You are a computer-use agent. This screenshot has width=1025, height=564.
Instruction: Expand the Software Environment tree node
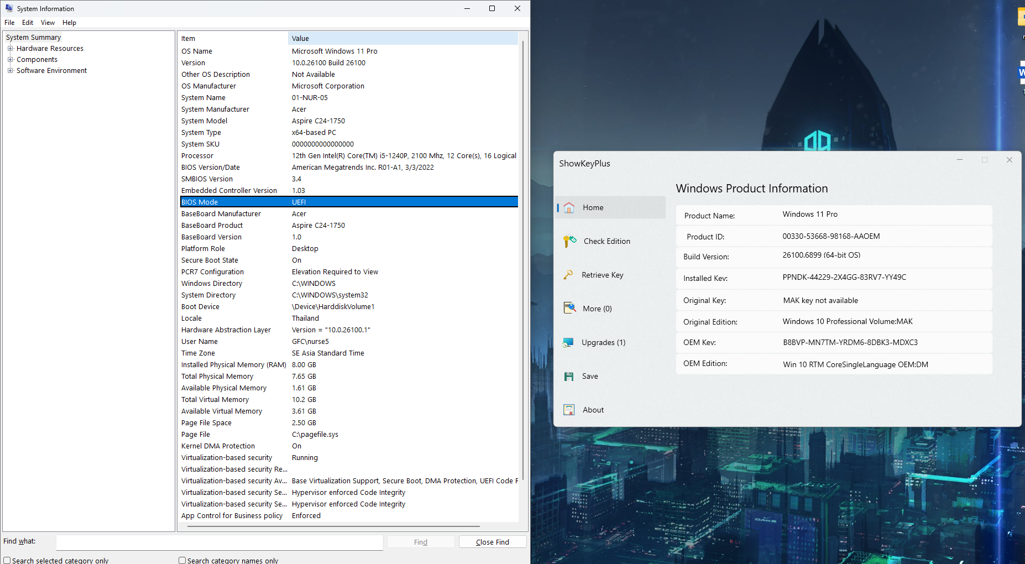(10, 71)
